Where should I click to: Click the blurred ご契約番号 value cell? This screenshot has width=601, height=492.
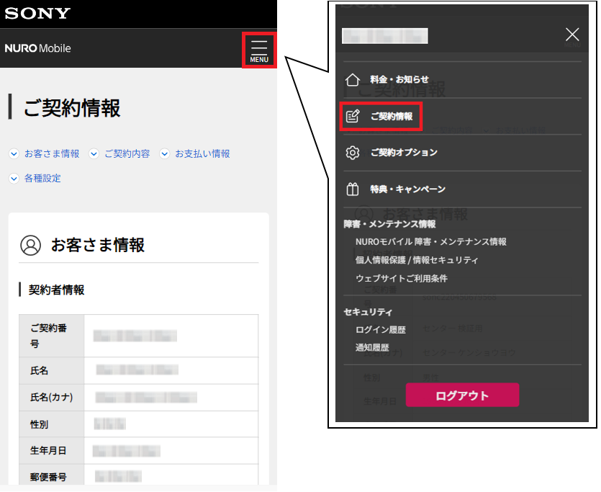171,336
